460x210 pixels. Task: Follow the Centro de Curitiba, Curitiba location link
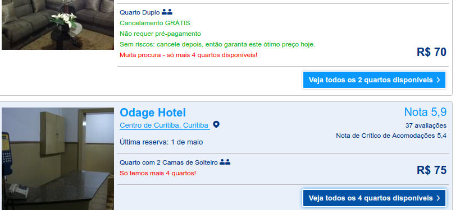[x=164, y=125]
